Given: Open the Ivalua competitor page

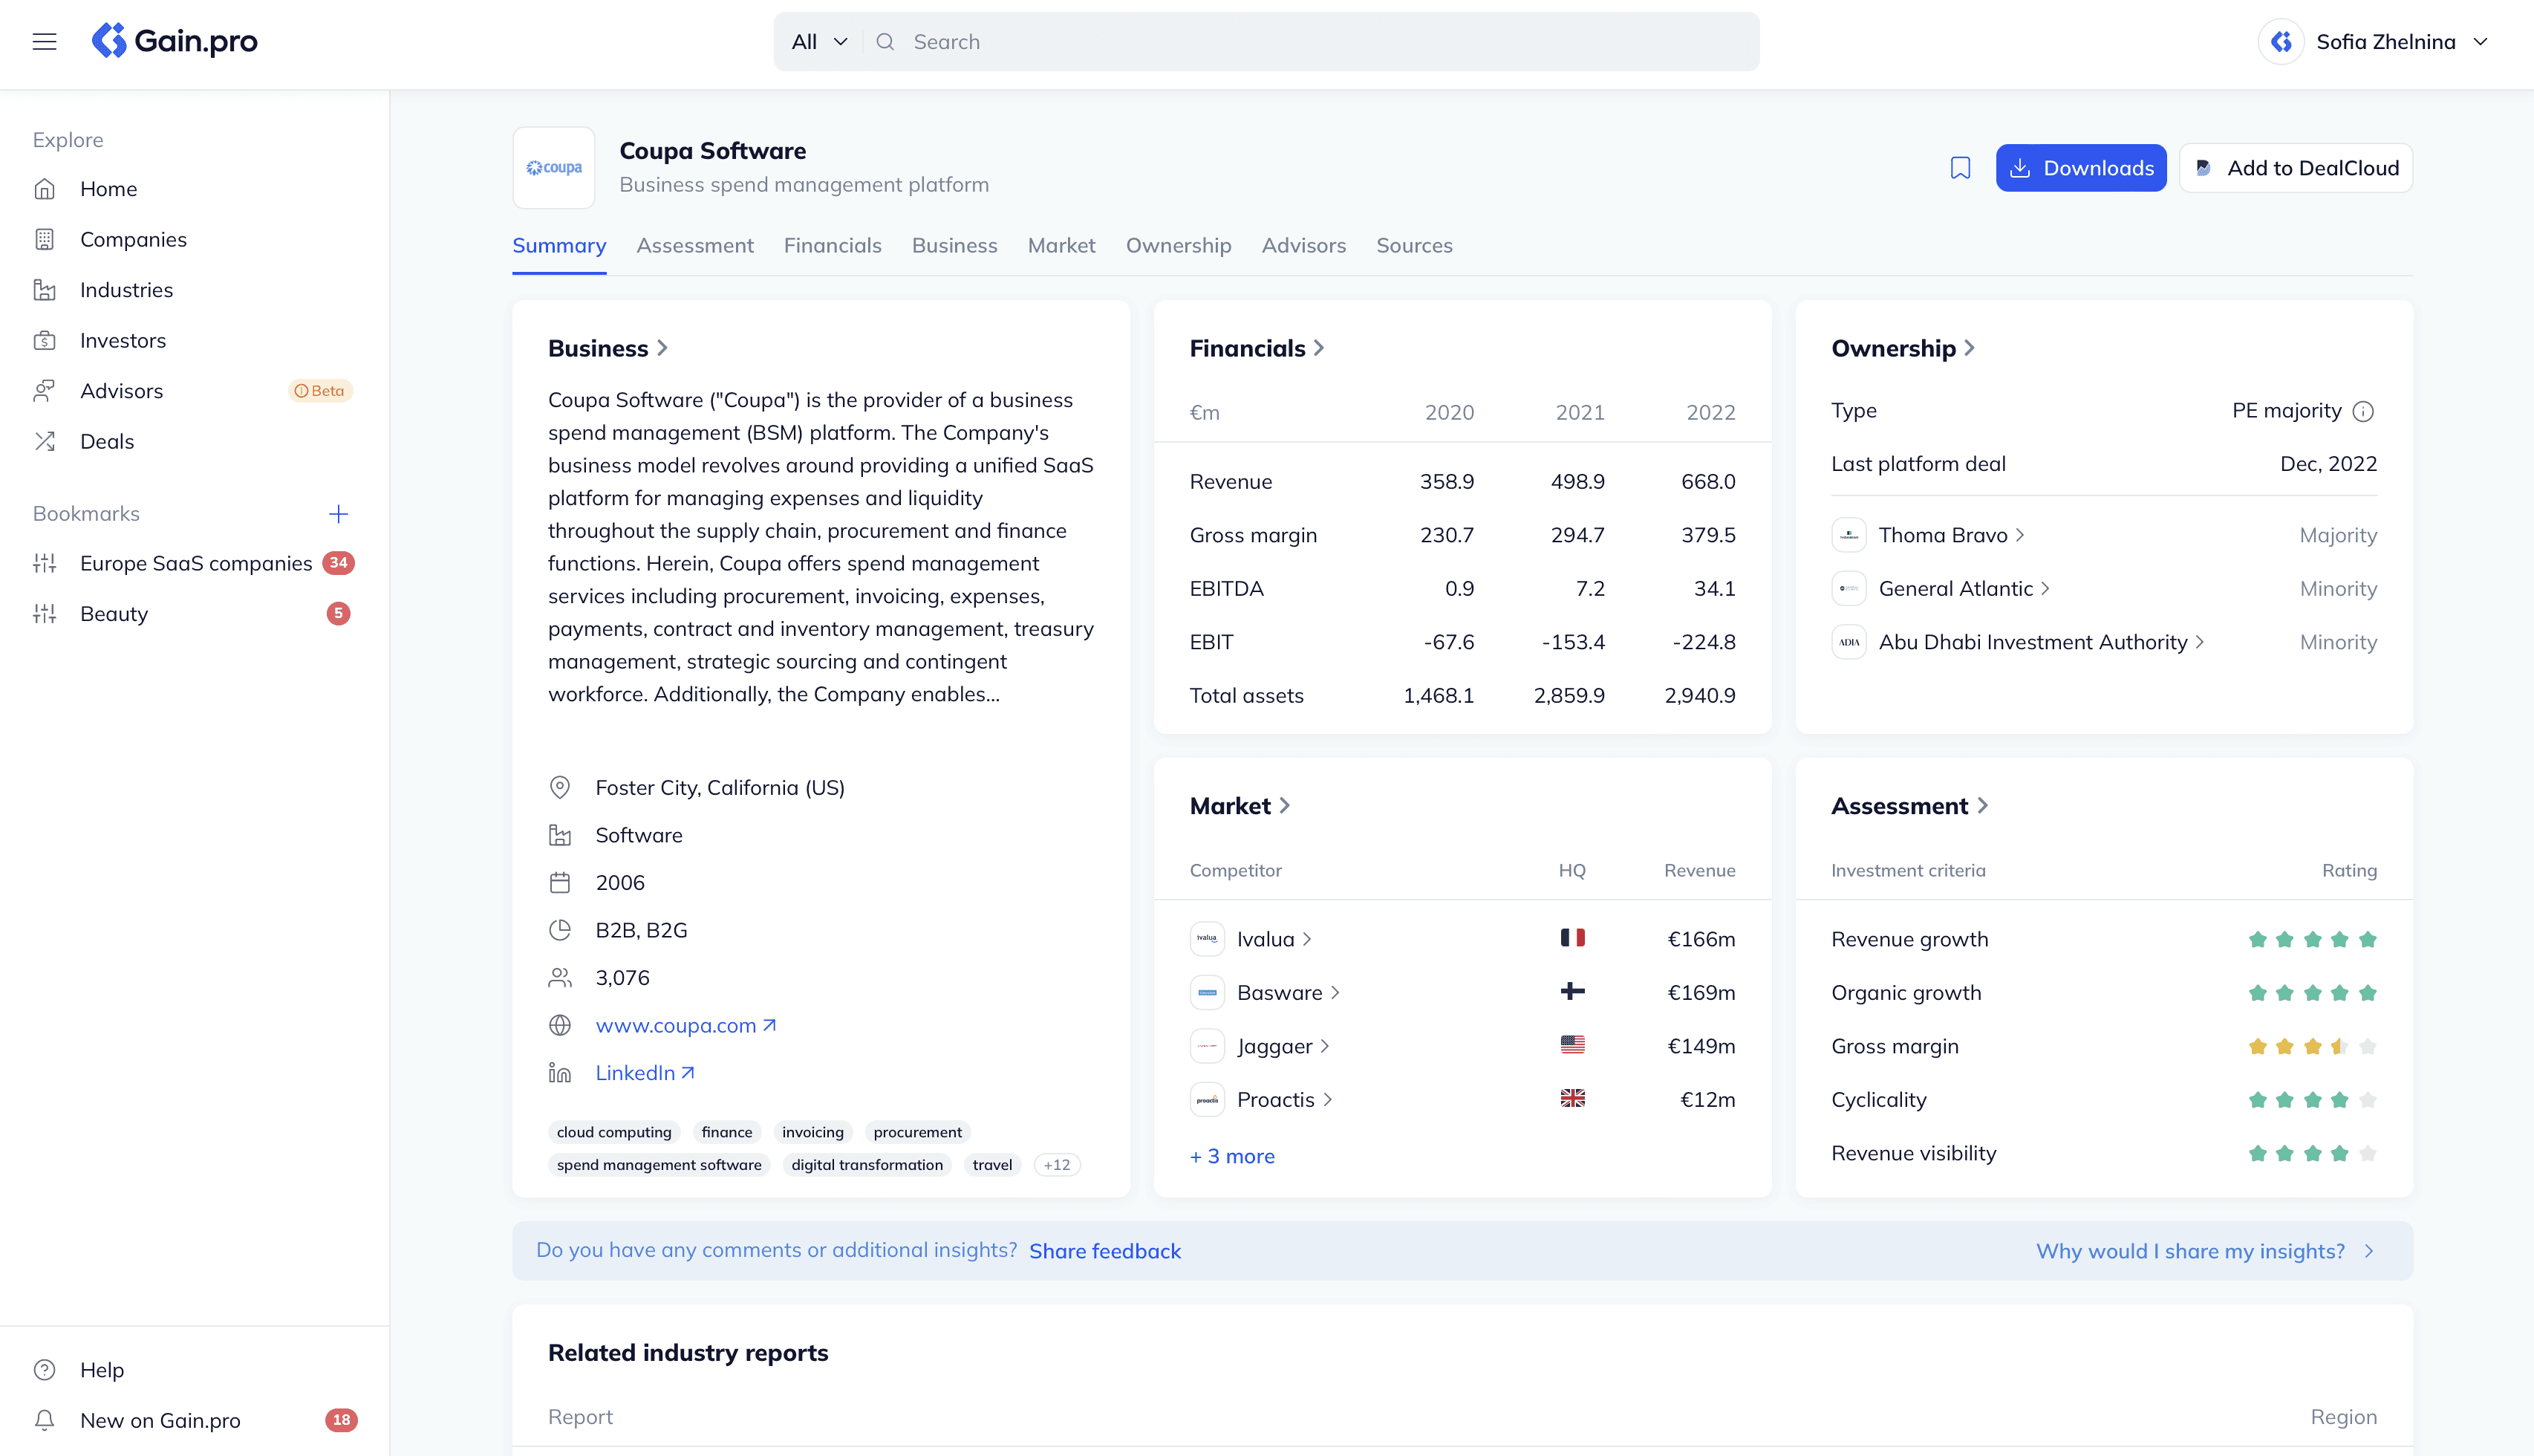Looking at the screenshot, I should pos(1274,939).
